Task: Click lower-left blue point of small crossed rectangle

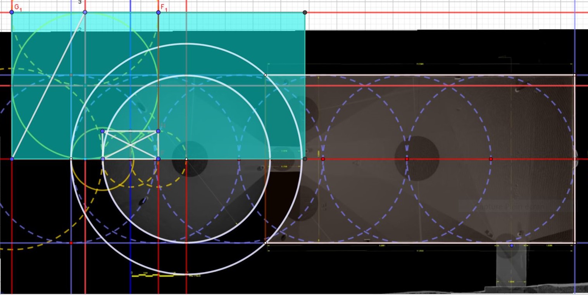Action: click(103, 159)
